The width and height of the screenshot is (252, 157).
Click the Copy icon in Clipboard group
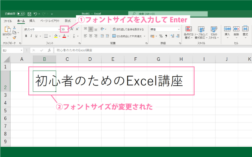point(14,33)
